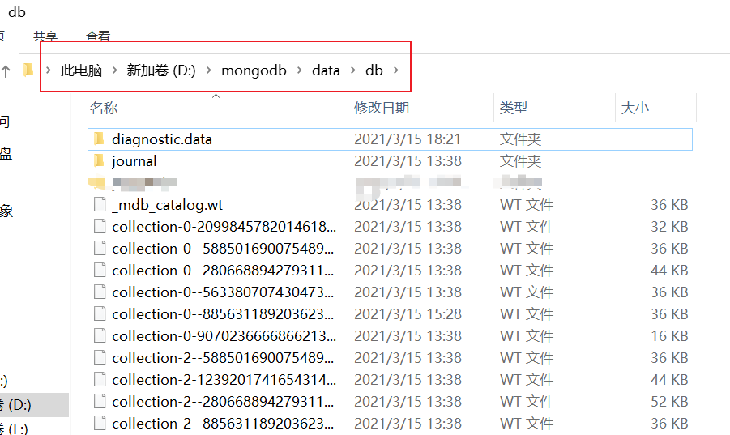Select file collection-2--588501690075489...
The height and width of the screenshot is (435, 730).
pyautogui.click(x=223, y=358)
